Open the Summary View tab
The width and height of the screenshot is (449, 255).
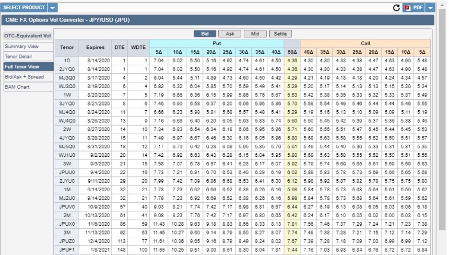coord(27,46)
